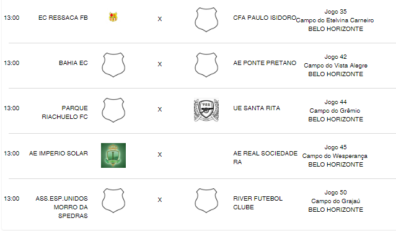Click the UE Santa Rita cannon crest
Screen dimensions: 396x231
click(206, 110)
